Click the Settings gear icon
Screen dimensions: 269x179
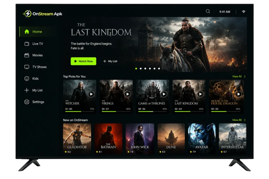coord(27,102)
